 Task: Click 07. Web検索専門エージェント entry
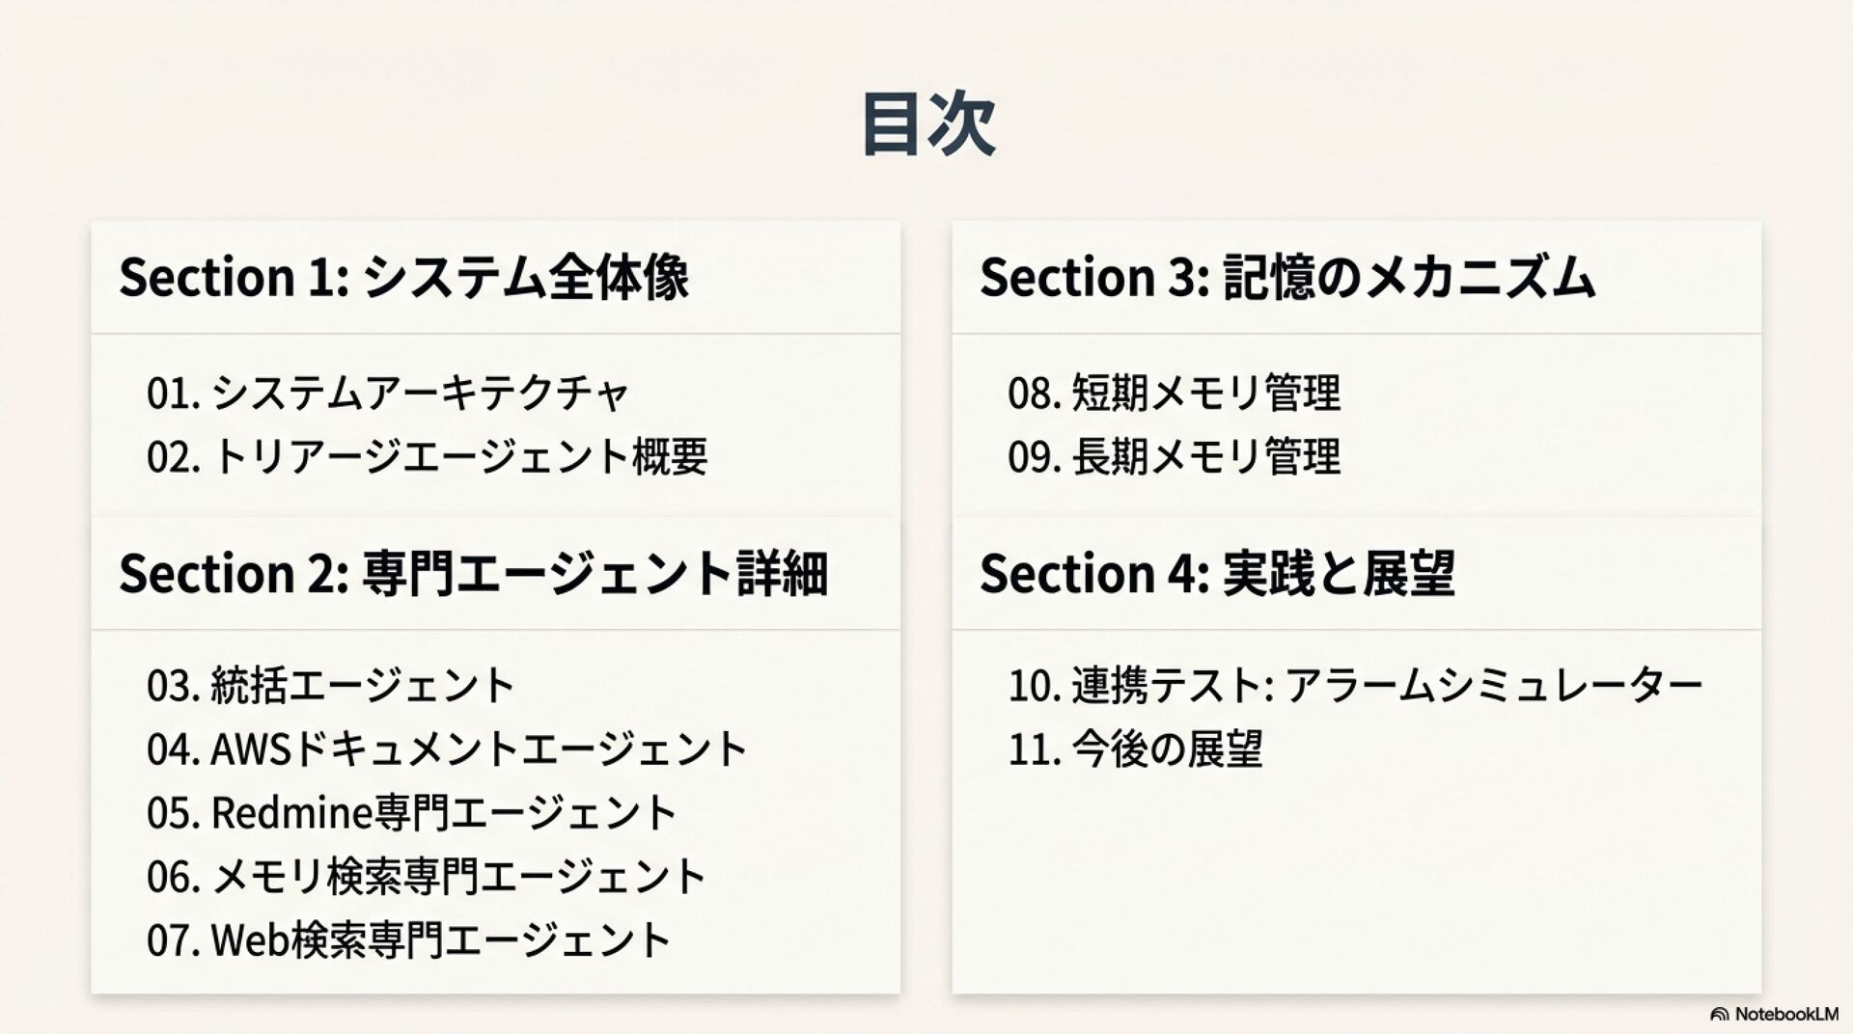pos(408,939)
